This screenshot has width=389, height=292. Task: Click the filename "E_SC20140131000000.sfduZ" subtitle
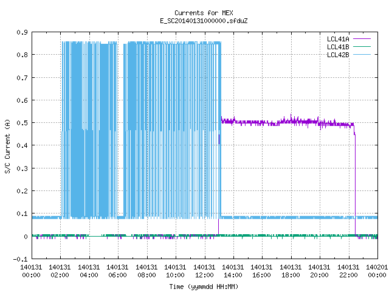[204, 21]
